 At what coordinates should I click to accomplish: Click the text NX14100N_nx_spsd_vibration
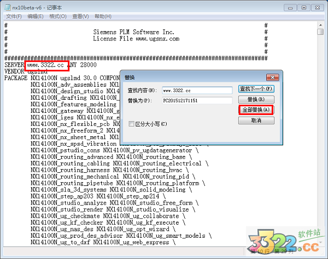tap(73, 144)
